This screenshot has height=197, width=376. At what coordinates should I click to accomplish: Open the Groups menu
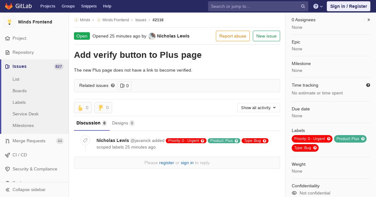68,6
